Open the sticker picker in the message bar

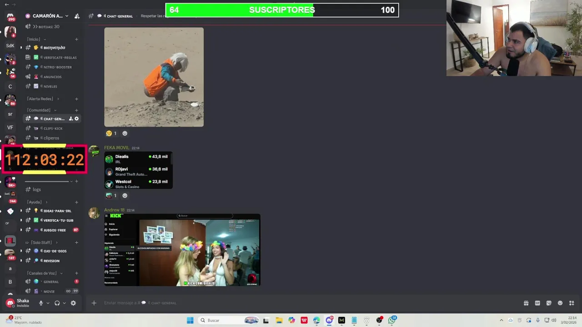549,303
